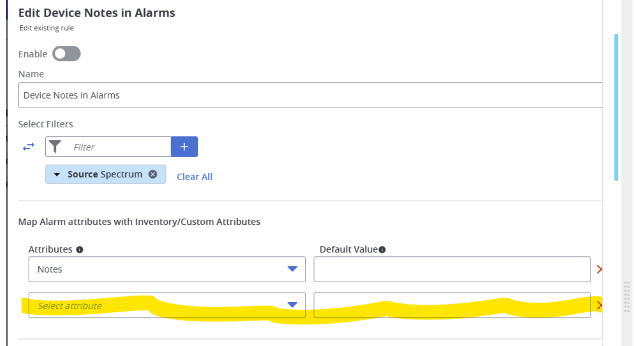Click the blue vertical scrollbar
The image size is (634, 346).
pos(616,107)
